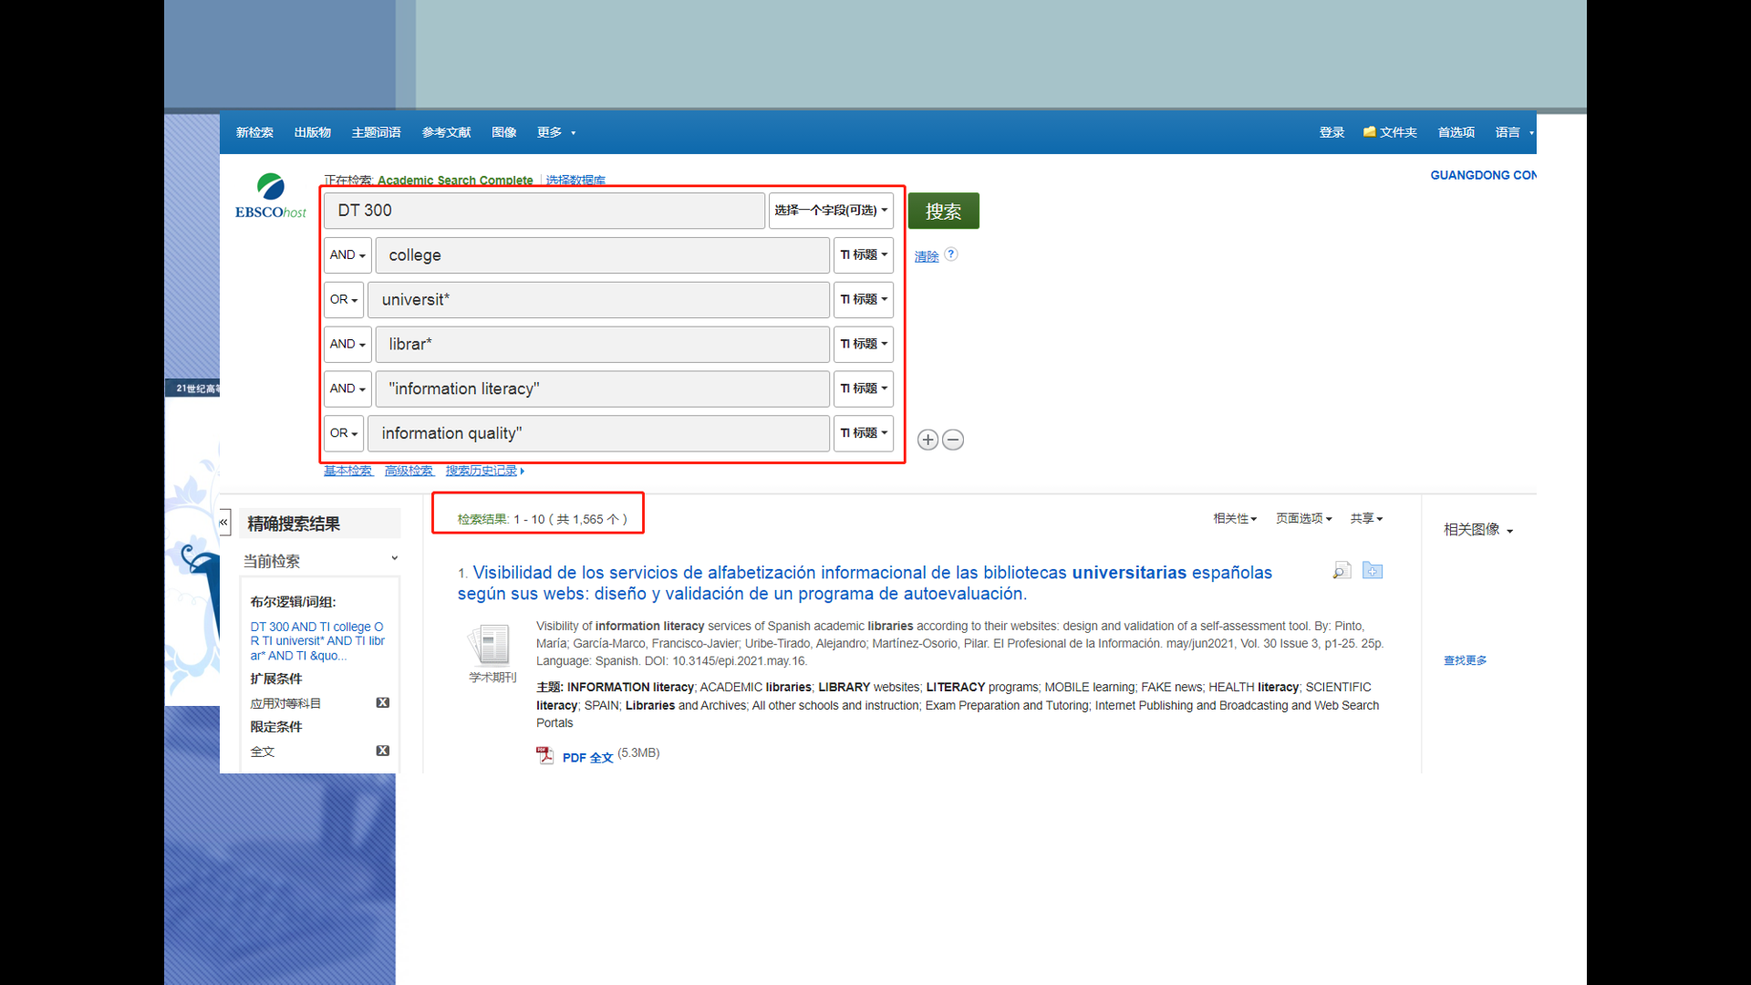Image resolution: width=1751 pixels, height=985 pixels.
Task: Open TI field dropdown for information quality row
Action: (x=864, y=433)
